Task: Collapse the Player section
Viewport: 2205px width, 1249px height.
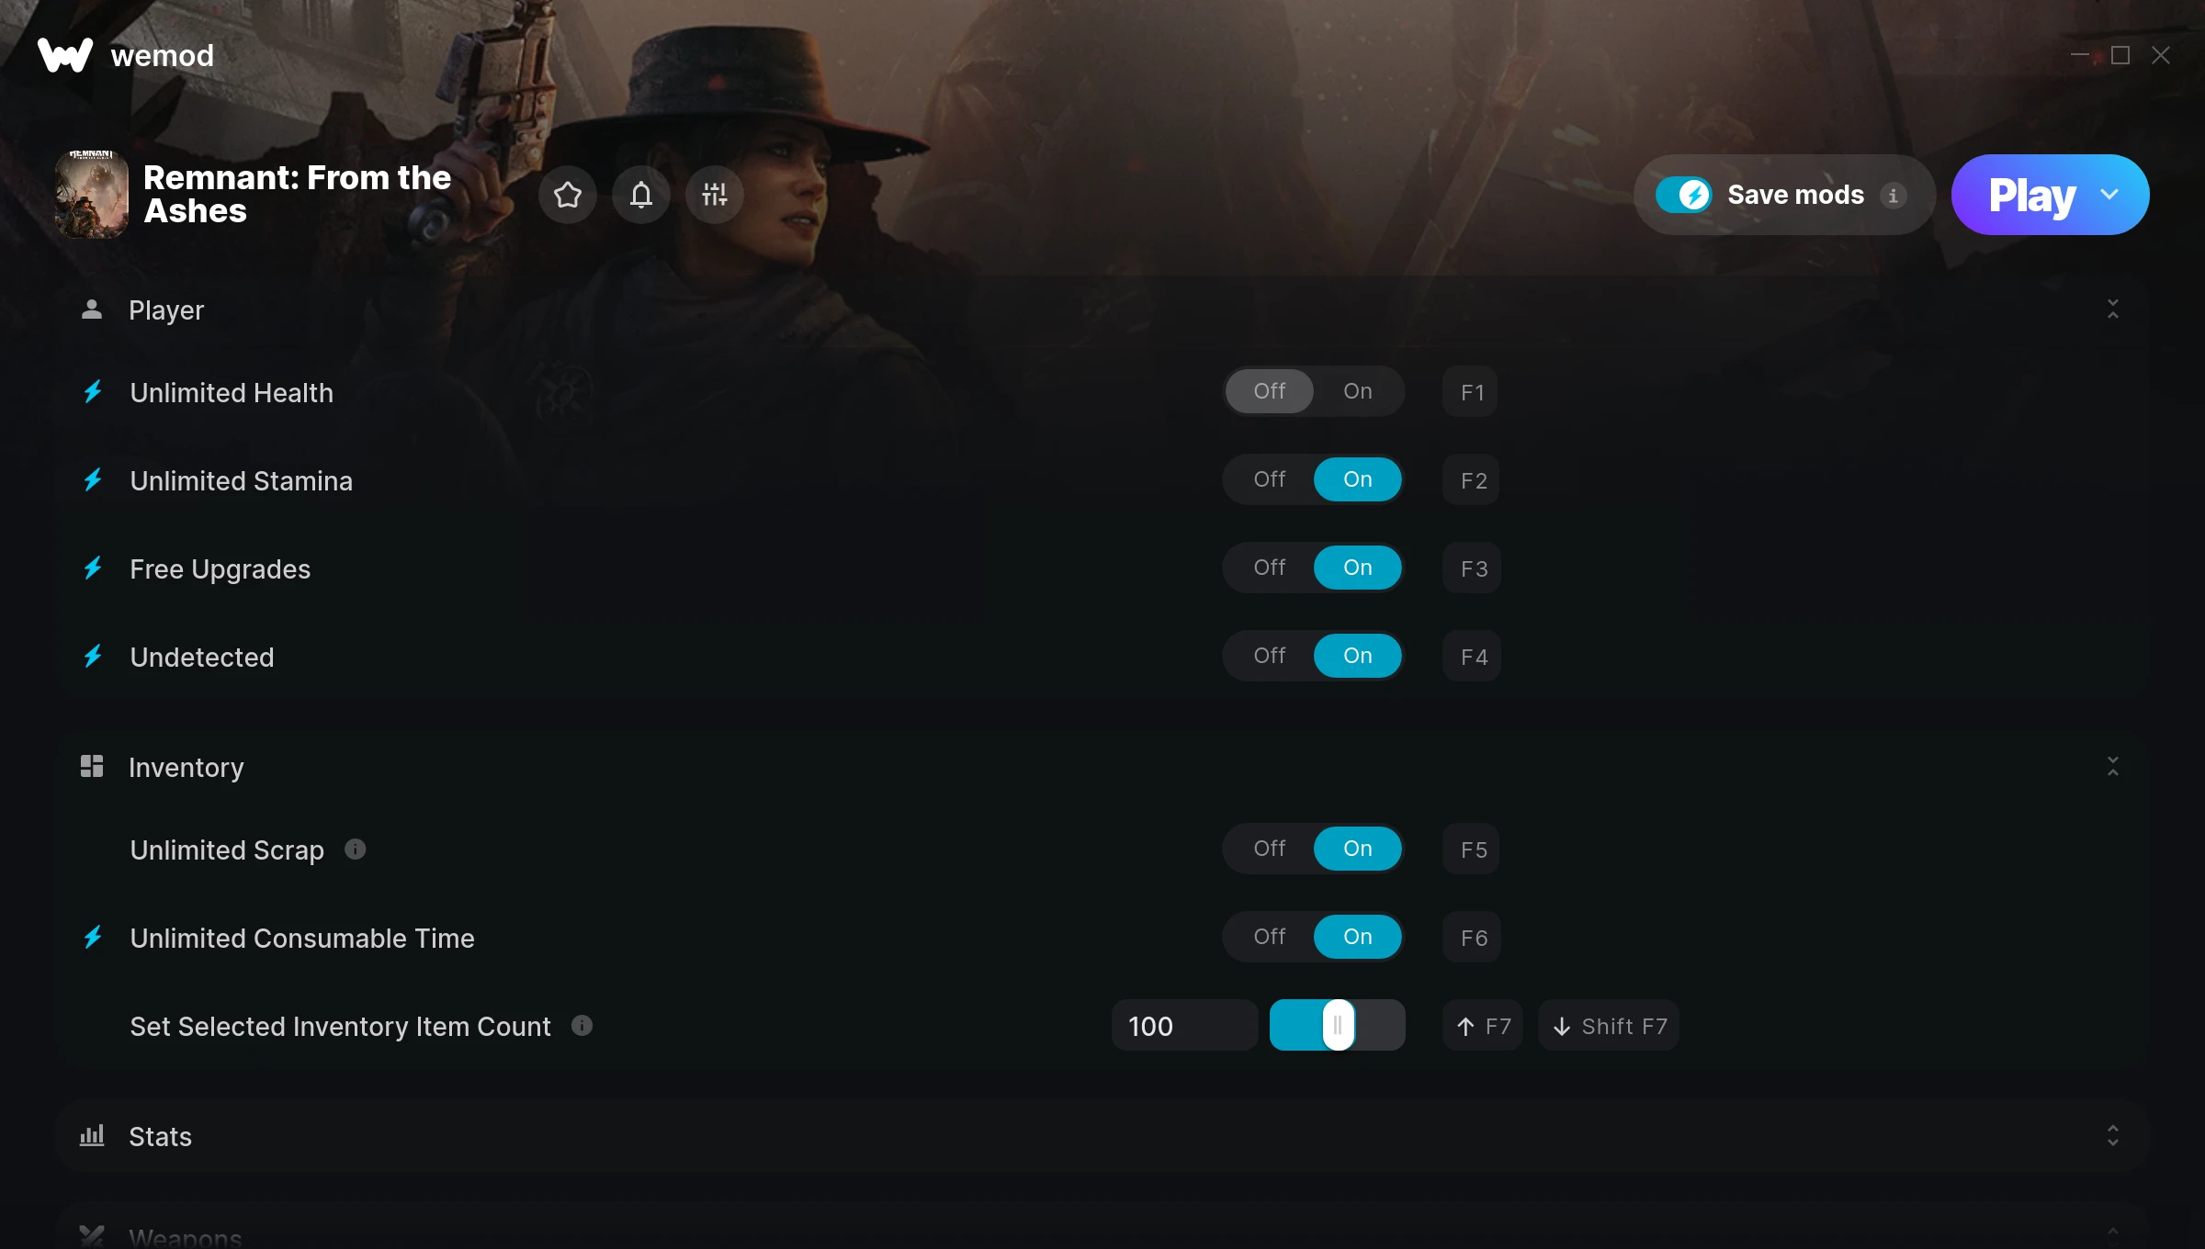Action: [2112, 309]
